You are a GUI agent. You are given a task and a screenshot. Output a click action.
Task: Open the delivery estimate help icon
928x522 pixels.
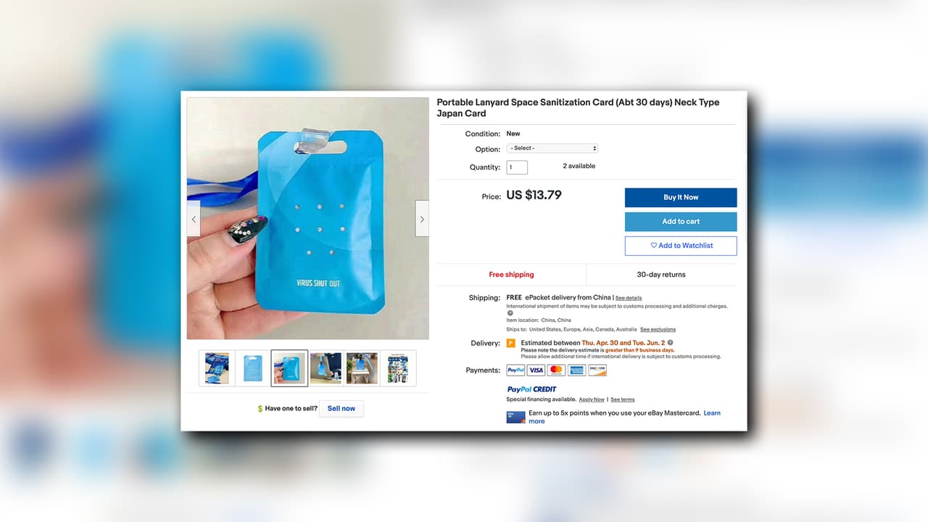click(670, 343)
